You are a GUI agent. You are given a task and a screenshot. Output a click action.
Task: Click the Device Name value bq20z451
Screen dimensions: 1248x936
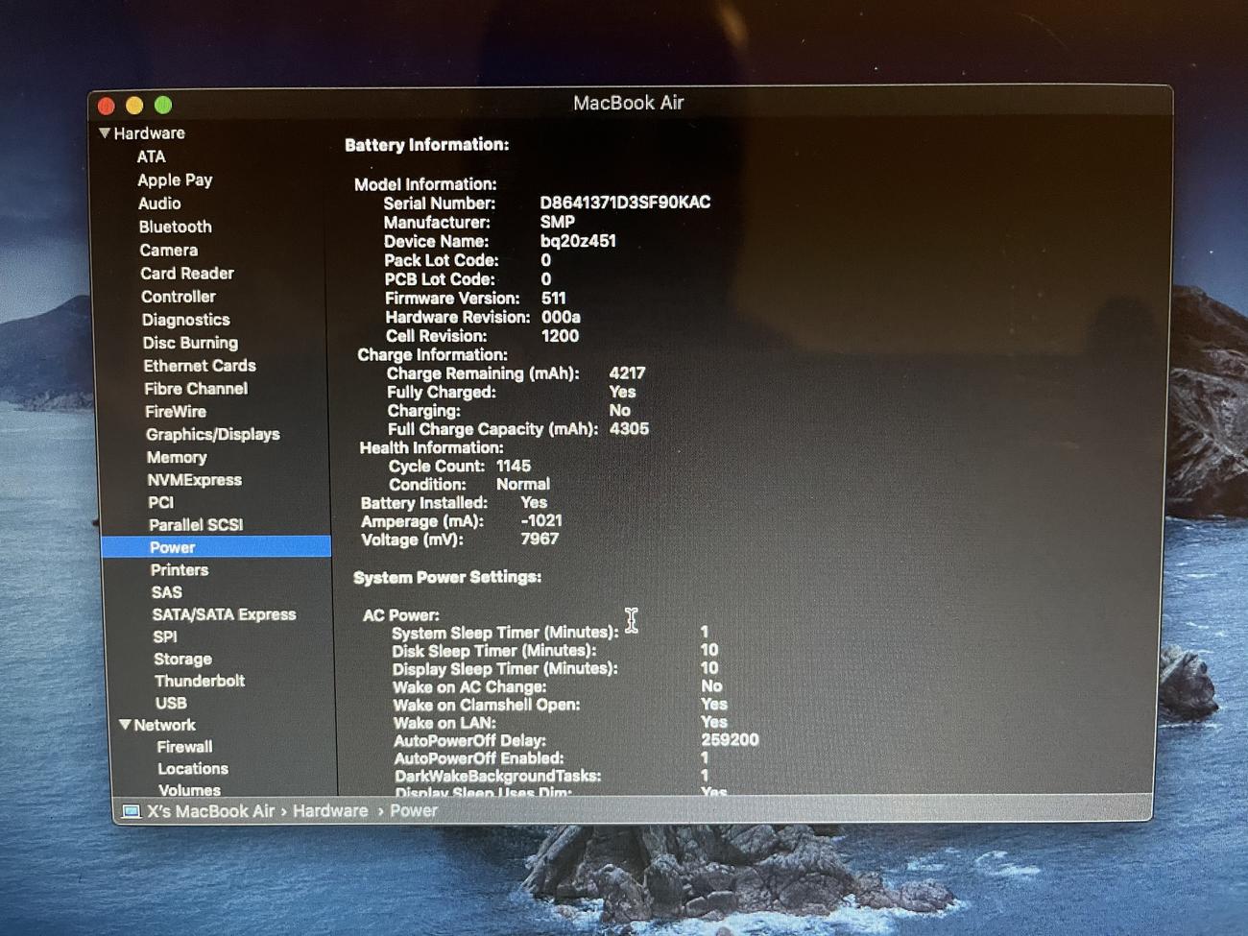578,241
